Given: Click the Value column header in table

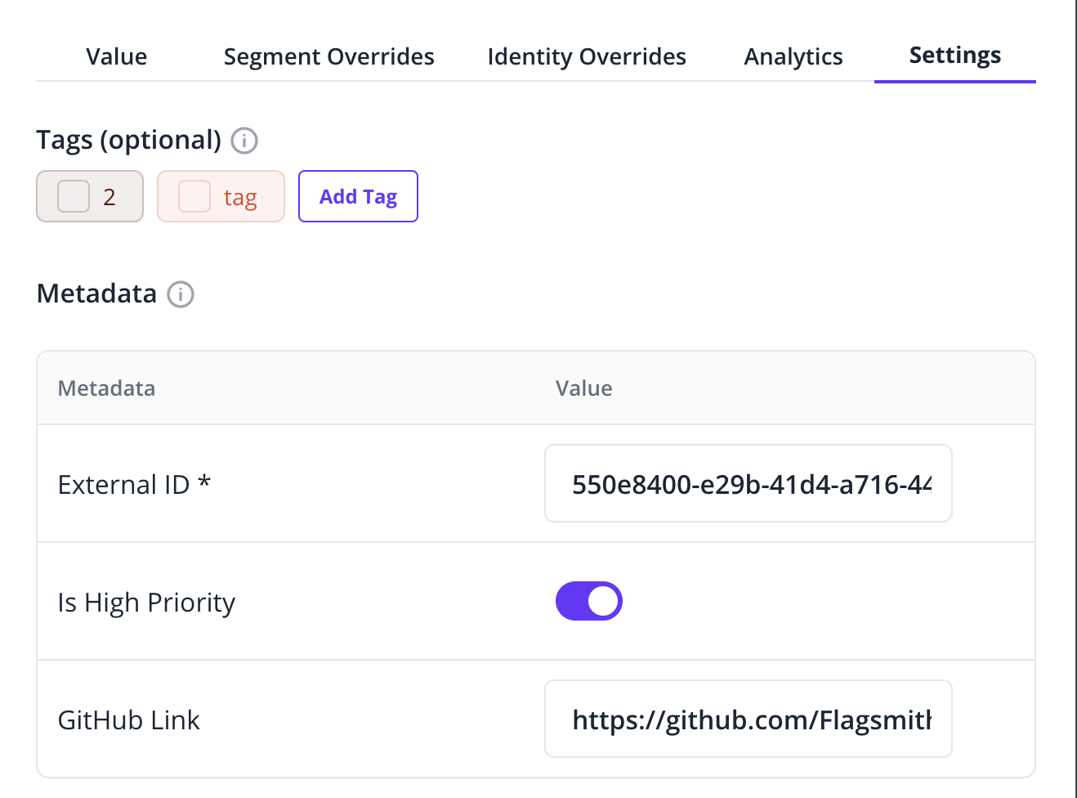Looking at the screenshot, I should pos(583,388).
